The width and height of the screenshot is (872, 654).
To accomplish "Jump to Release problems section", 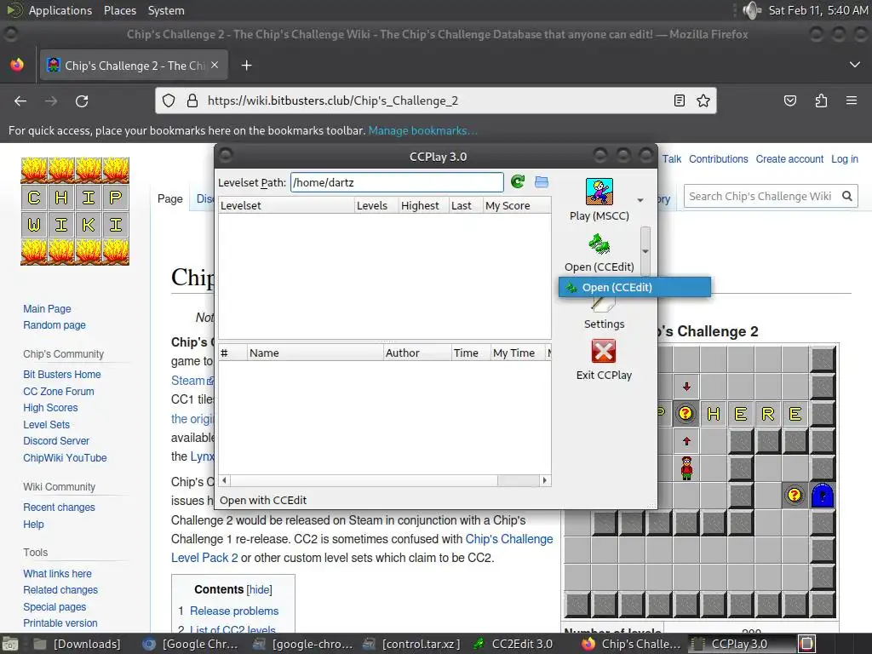I will tap(234, 611).
